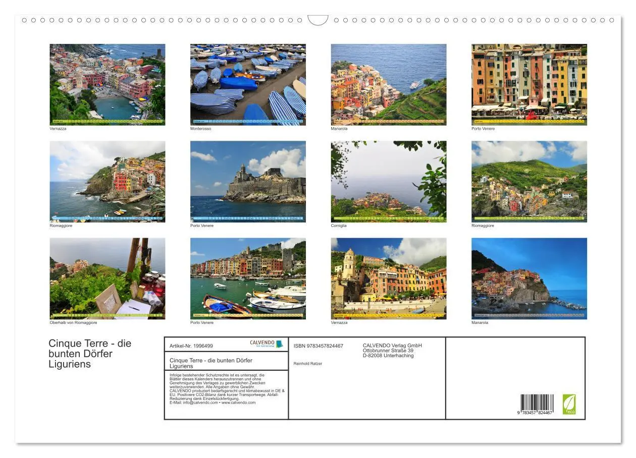Open the Vernazza aerial harbor view photo
Screen dimensions: 636x458
[108, 84]
